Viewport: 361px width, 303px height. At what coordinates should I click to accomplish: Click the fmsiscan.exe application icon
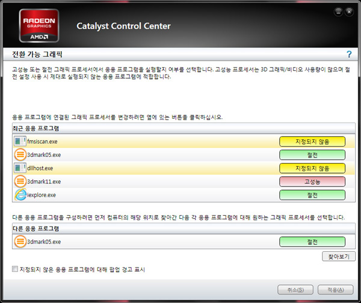20,141
